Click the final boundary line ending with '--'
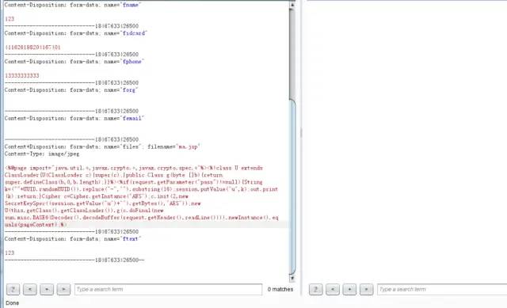The width and height of the screenshot is (507, 308). tap(74, 260)
